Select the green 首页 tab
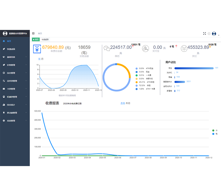221x196 pixels. click(x=36, y=39)
